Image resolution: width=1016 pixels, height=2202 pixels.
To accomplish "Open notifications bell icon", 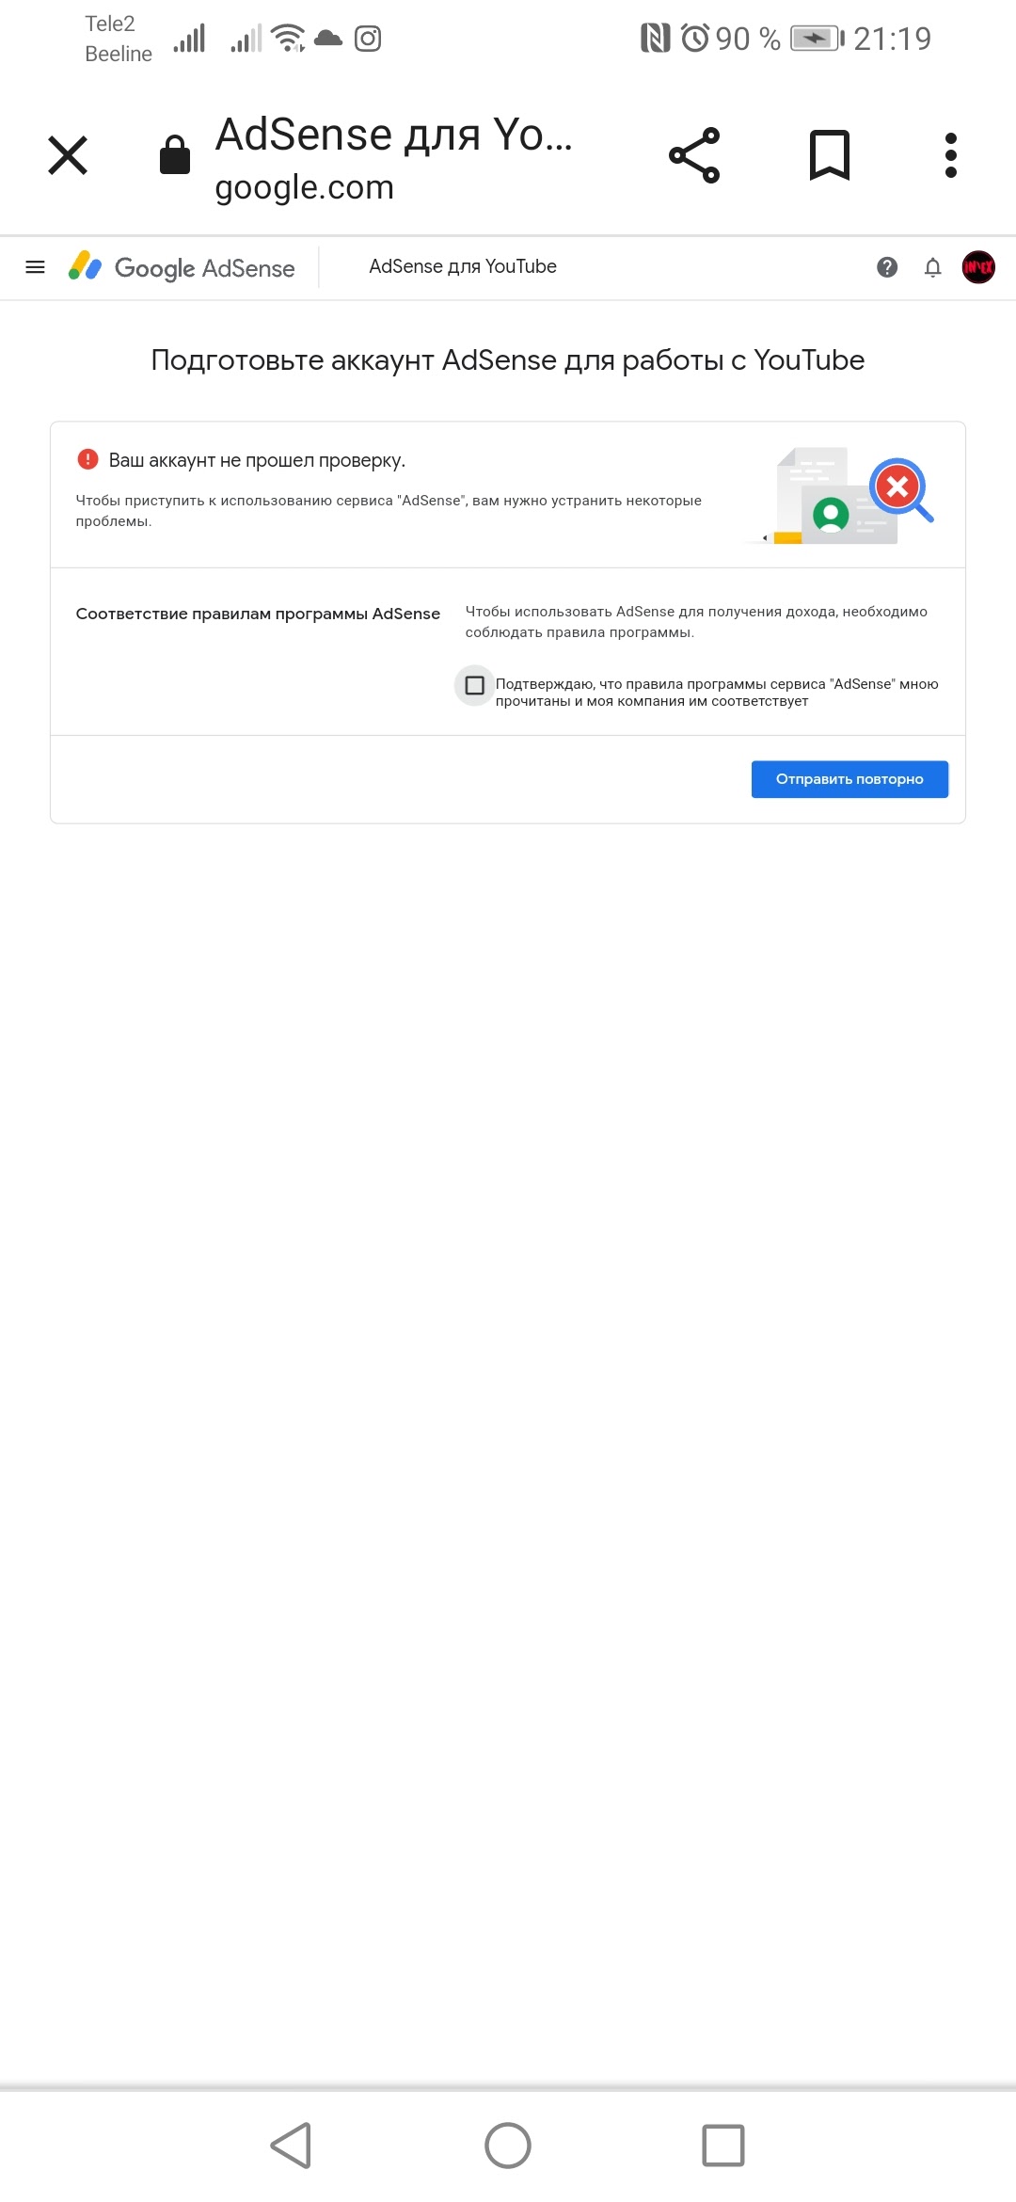I will (x=933, y=267).
